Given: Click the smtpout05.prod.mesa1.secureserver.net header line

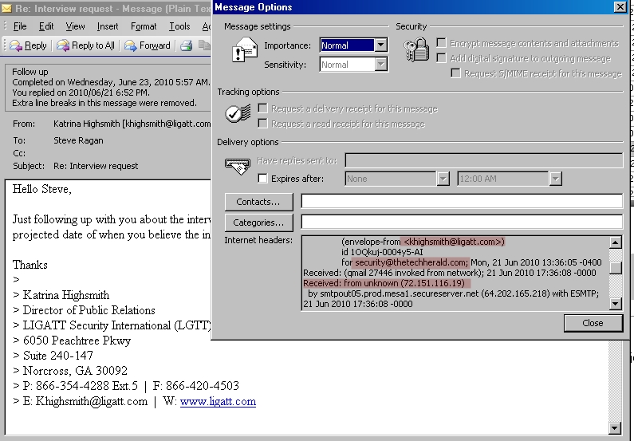Looking at the screenshot, I should 453,293.
